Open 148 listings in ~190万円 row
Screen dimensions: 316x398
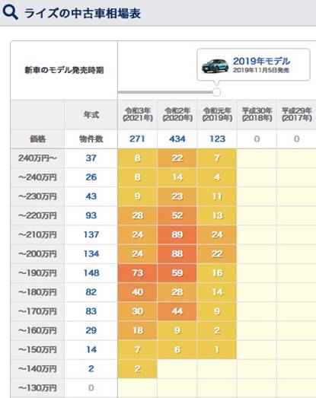(91, 273)
